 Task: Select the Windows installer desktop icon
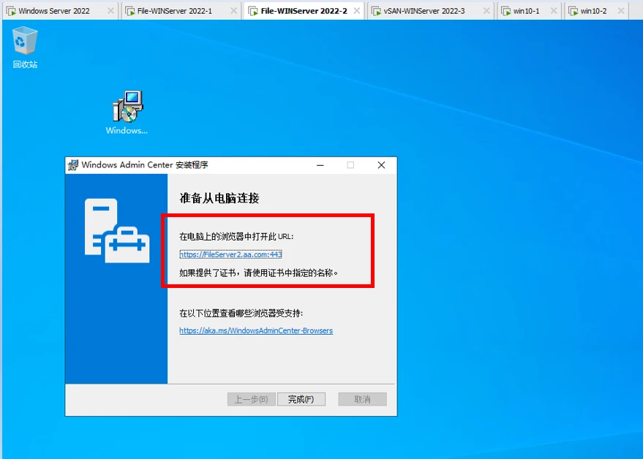click(127, 113)
